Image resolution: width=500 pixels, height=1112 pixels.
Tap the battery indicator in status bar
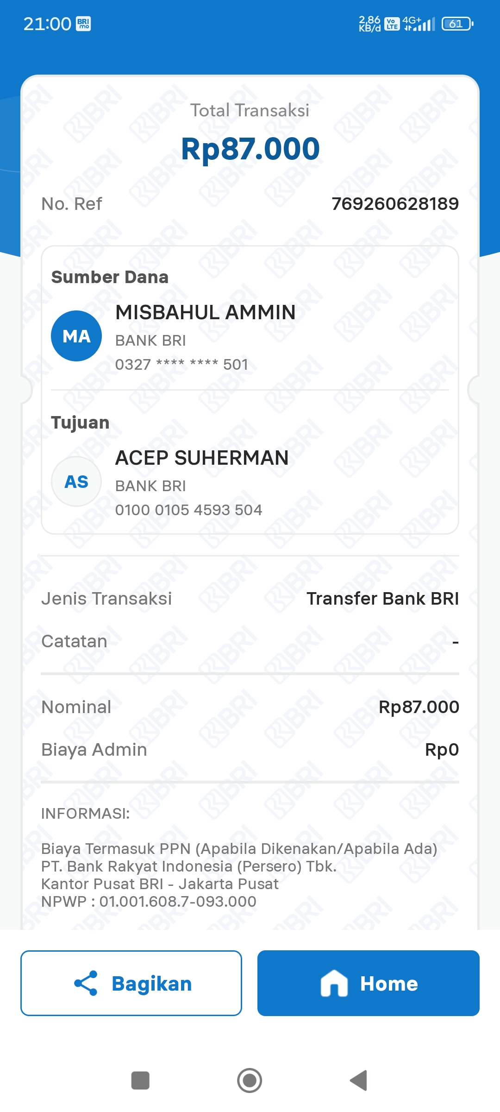coord(457,24)
